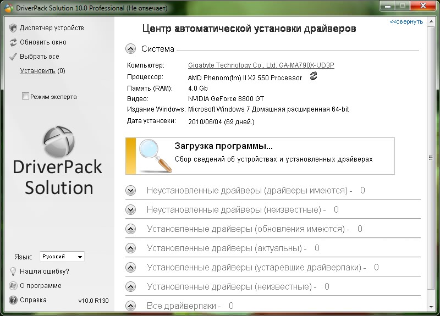Open Диспетчер устройств menu item
The image size is (440, 316).
(52, 28)
